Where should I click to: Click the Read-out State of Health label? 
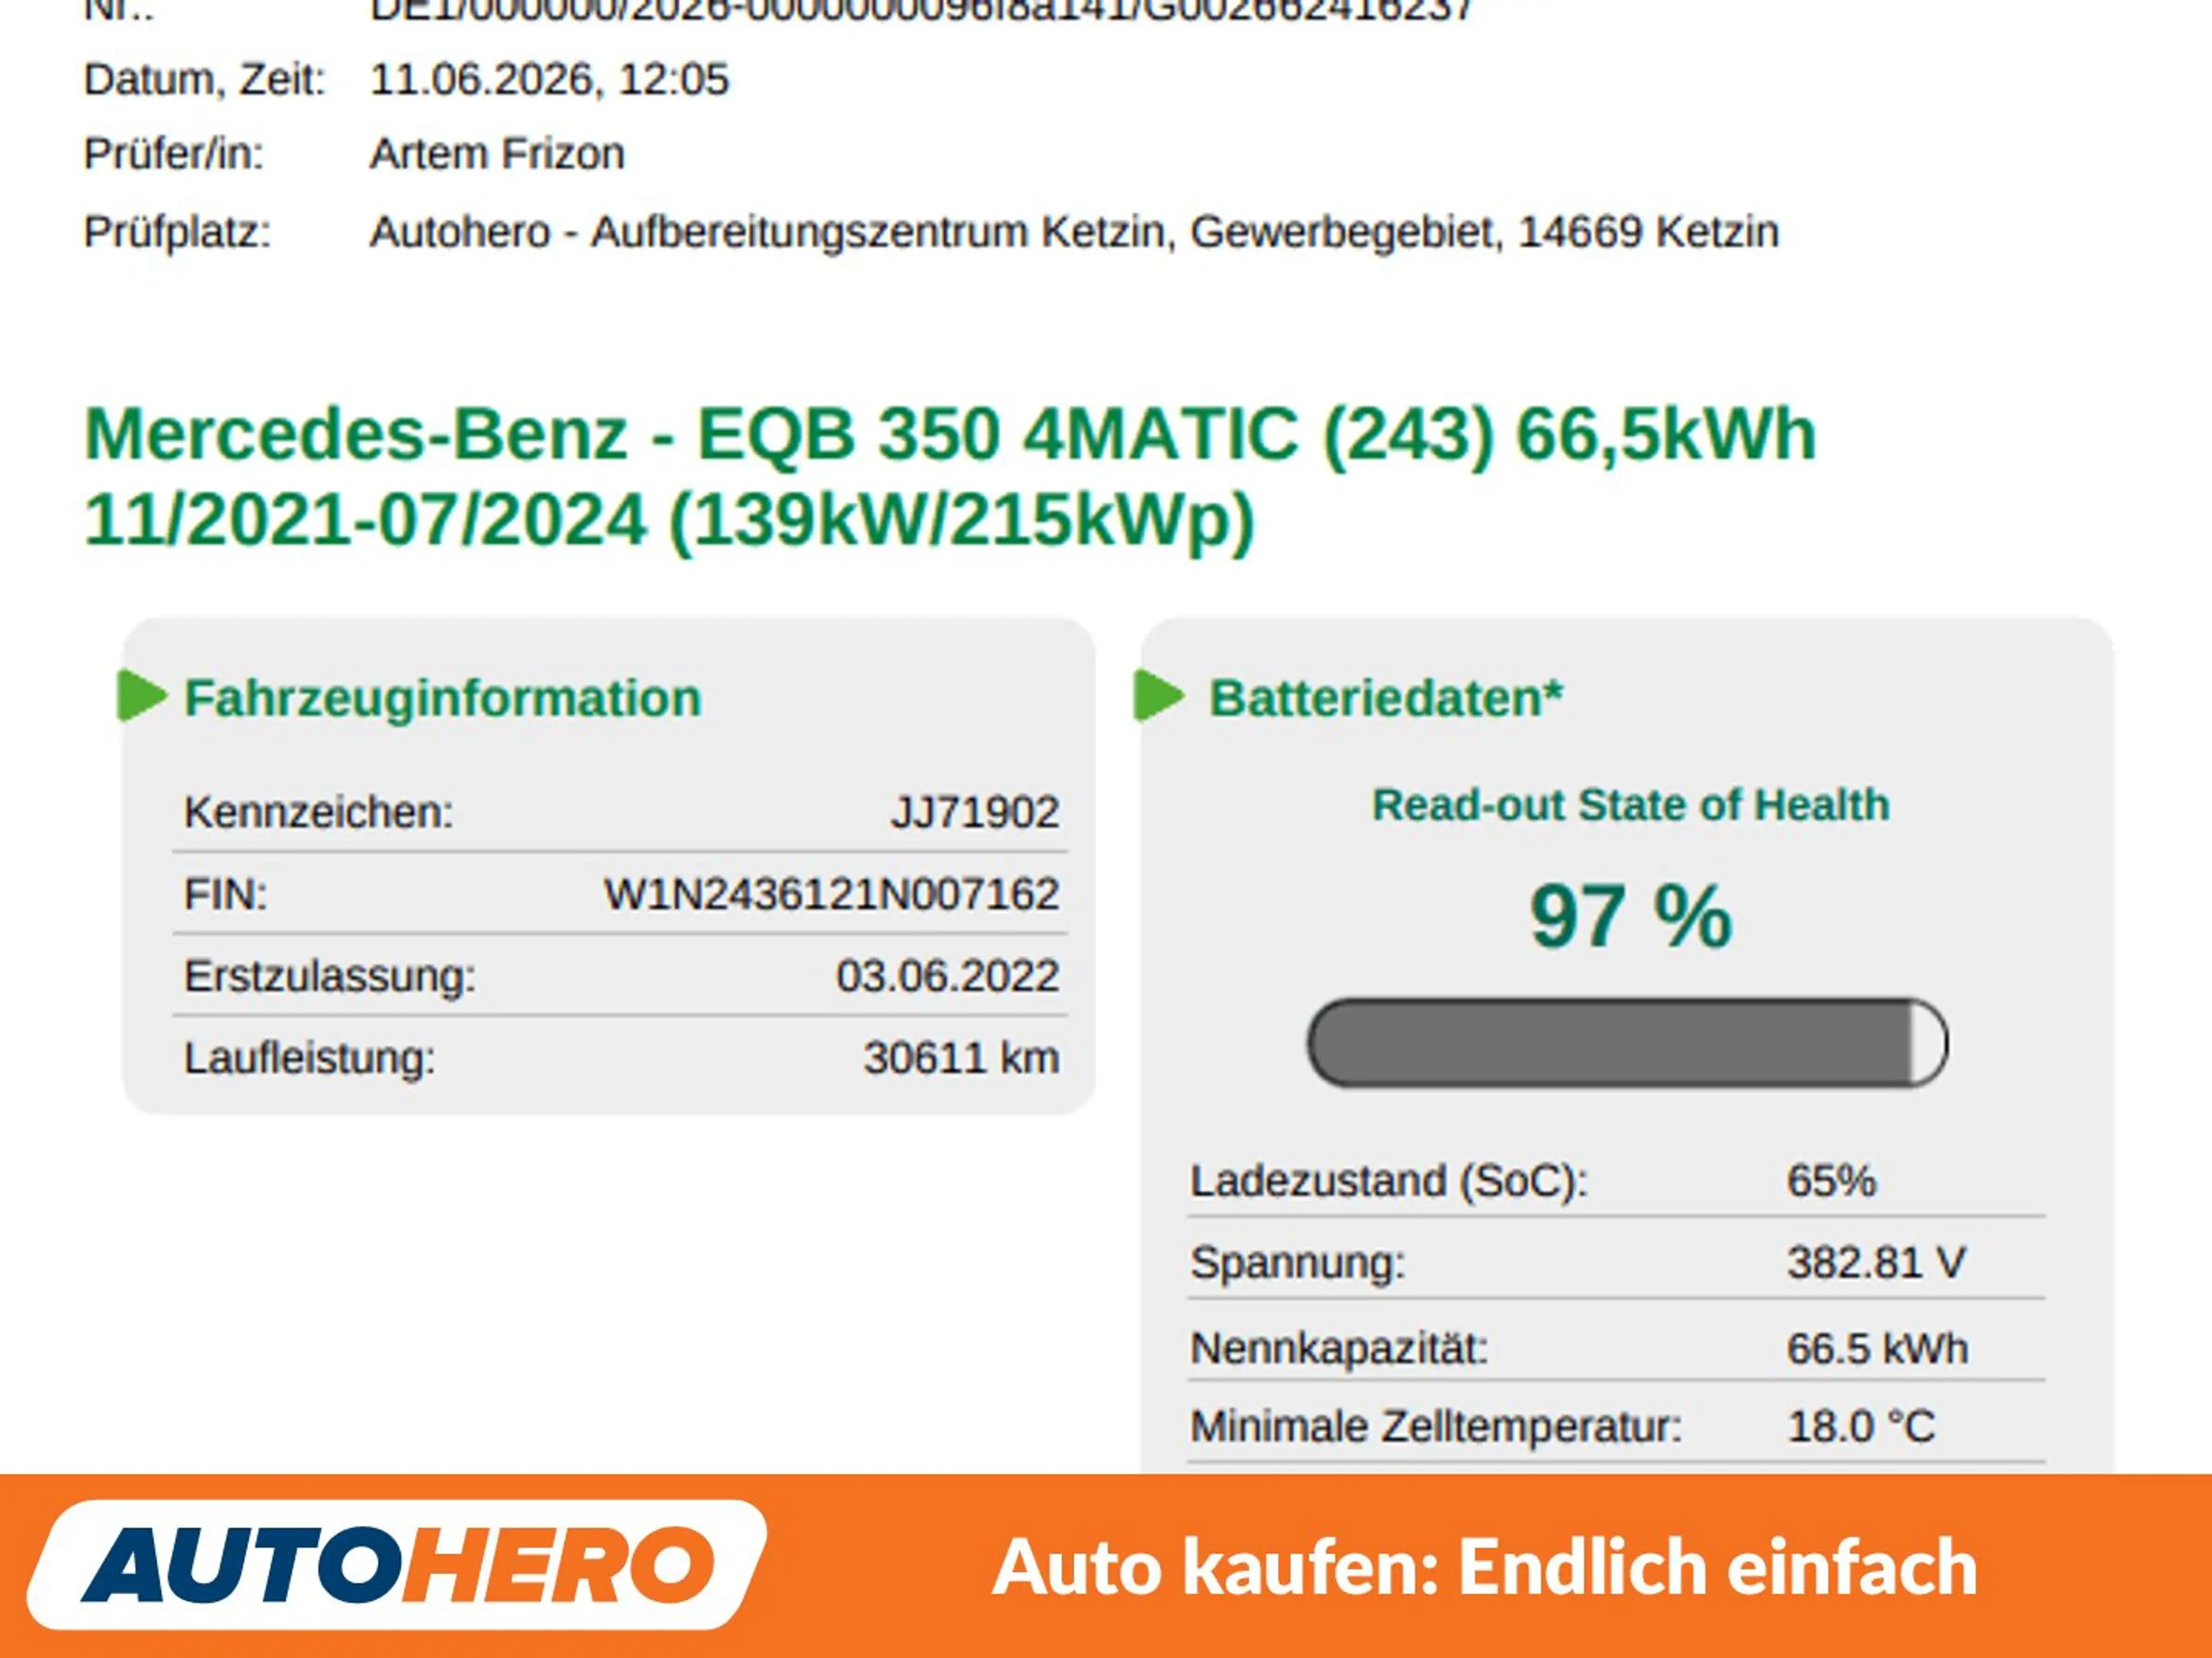pyautogui.click(x=1631, y=804)
